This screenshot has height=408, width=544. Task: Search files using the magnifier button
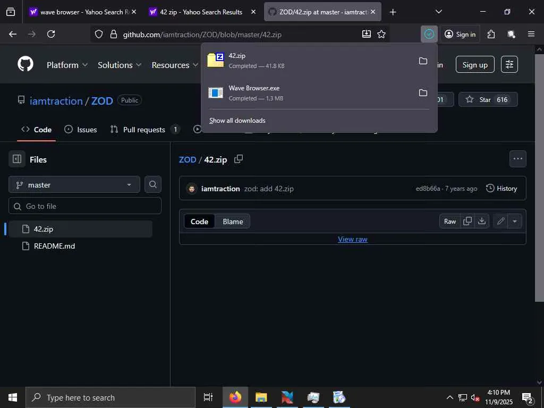coord(152,184)
